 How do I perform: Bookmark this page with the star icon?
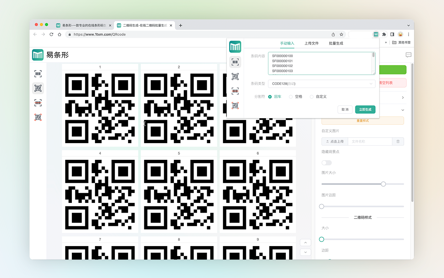coord(341,34)
